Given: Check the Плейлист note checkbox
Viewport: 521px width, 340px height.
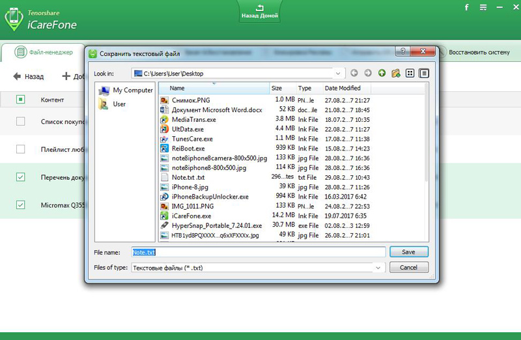Looking at the screenshot, I should point(21,149).
